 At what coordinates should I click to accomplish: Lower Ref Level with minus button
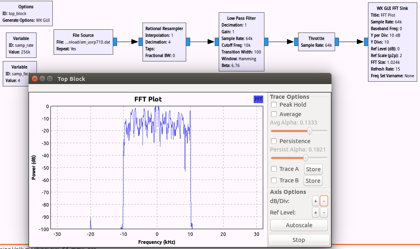[x=324, y=213]
